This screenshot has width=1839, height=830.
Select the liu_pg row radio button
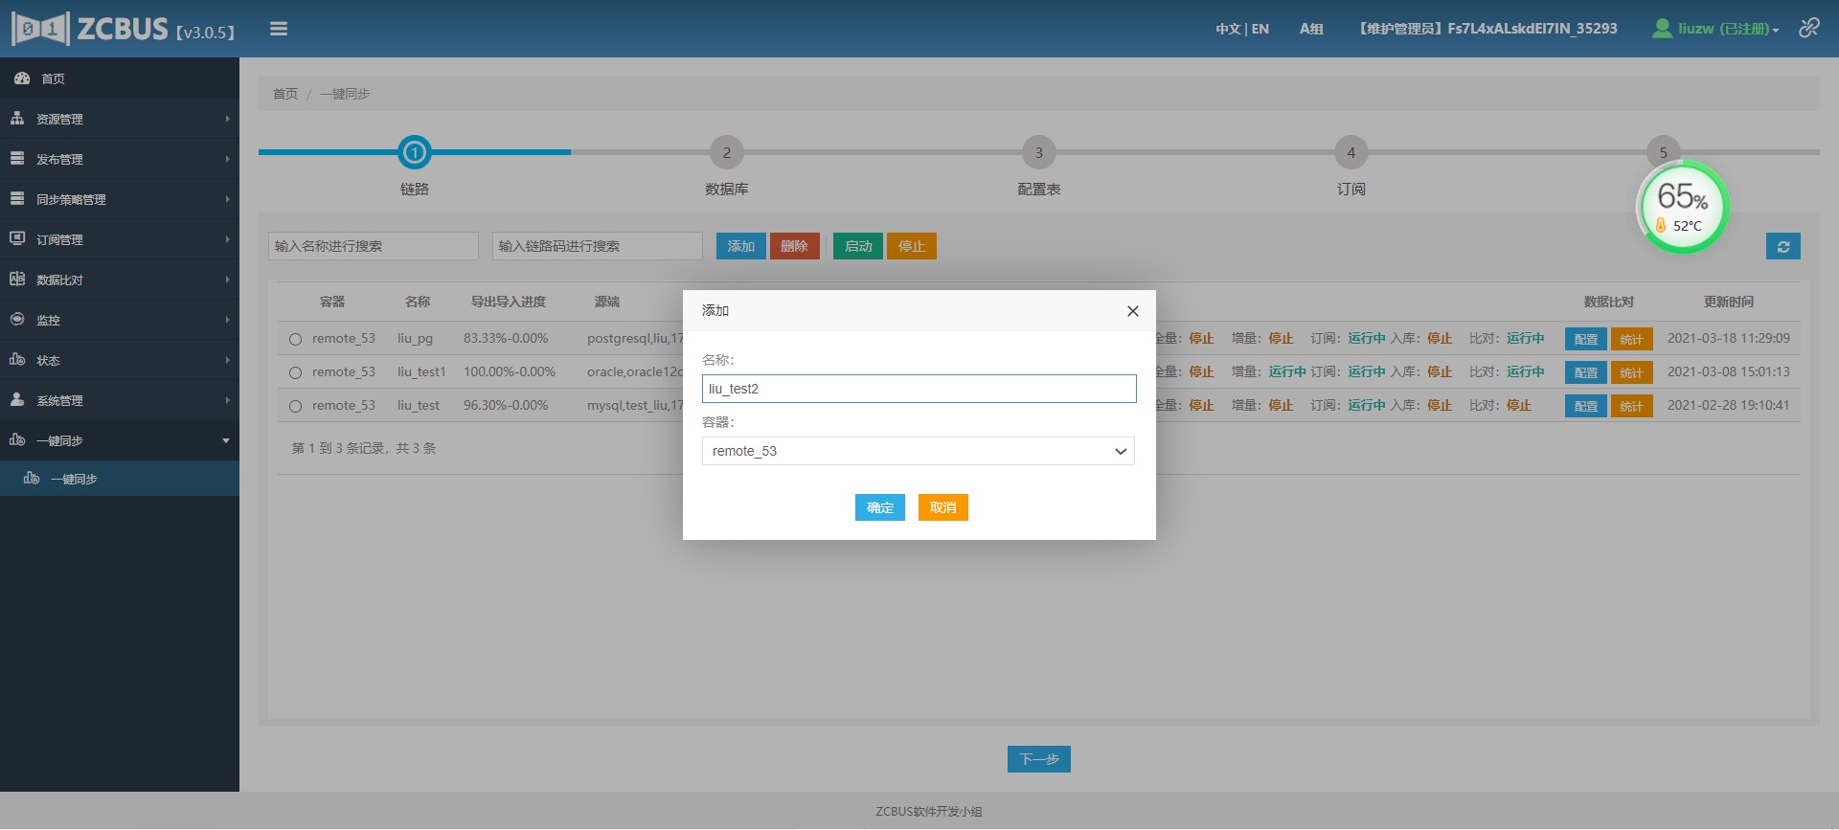point(295,339)
